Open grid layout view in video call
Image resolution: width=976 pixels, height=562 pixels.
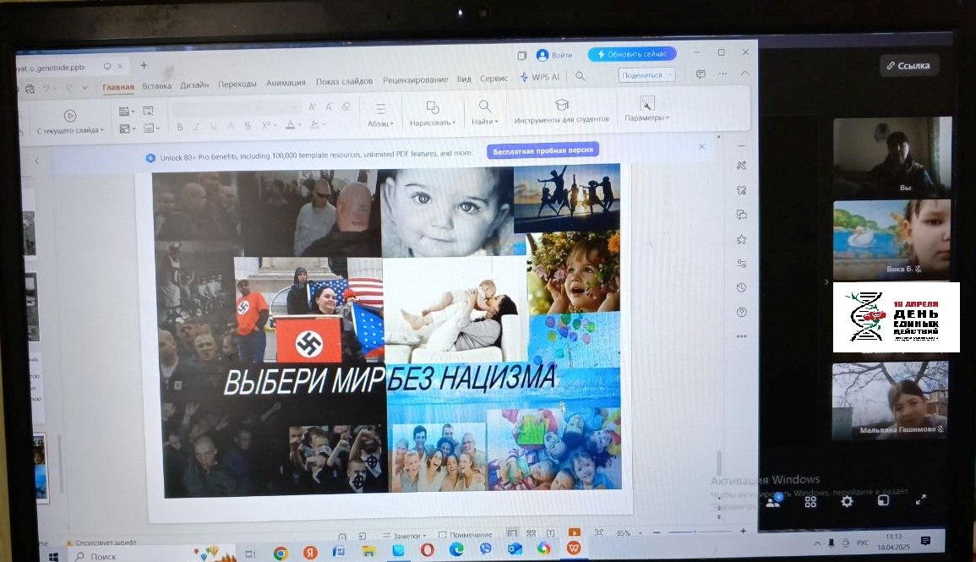[x=810, y=501]
